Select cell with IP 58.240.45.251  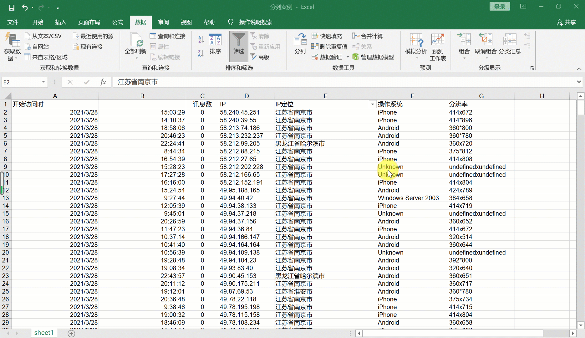247,112
